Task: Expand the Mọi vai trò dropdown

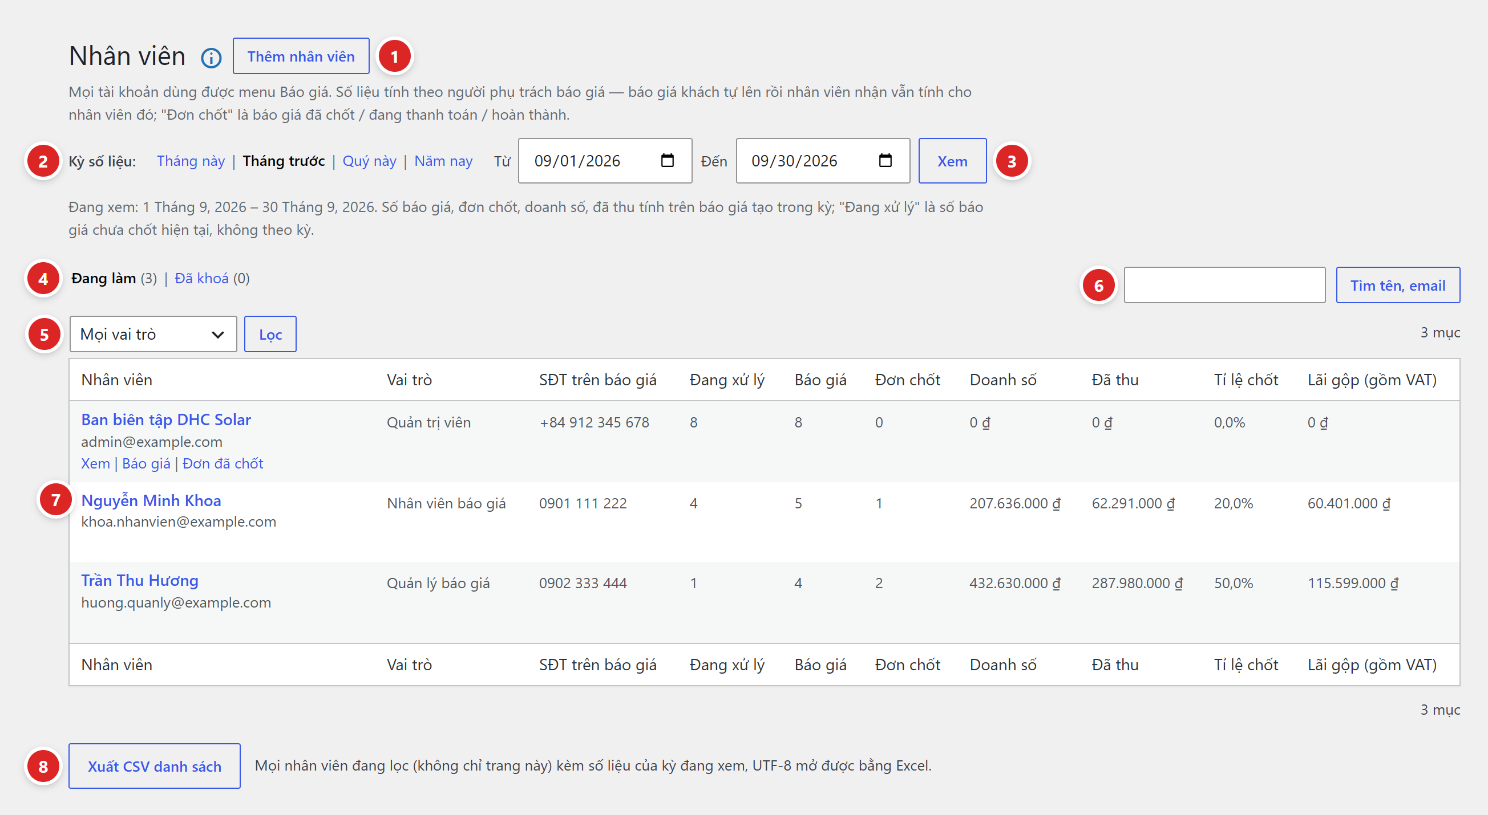Action: [153, 334]
